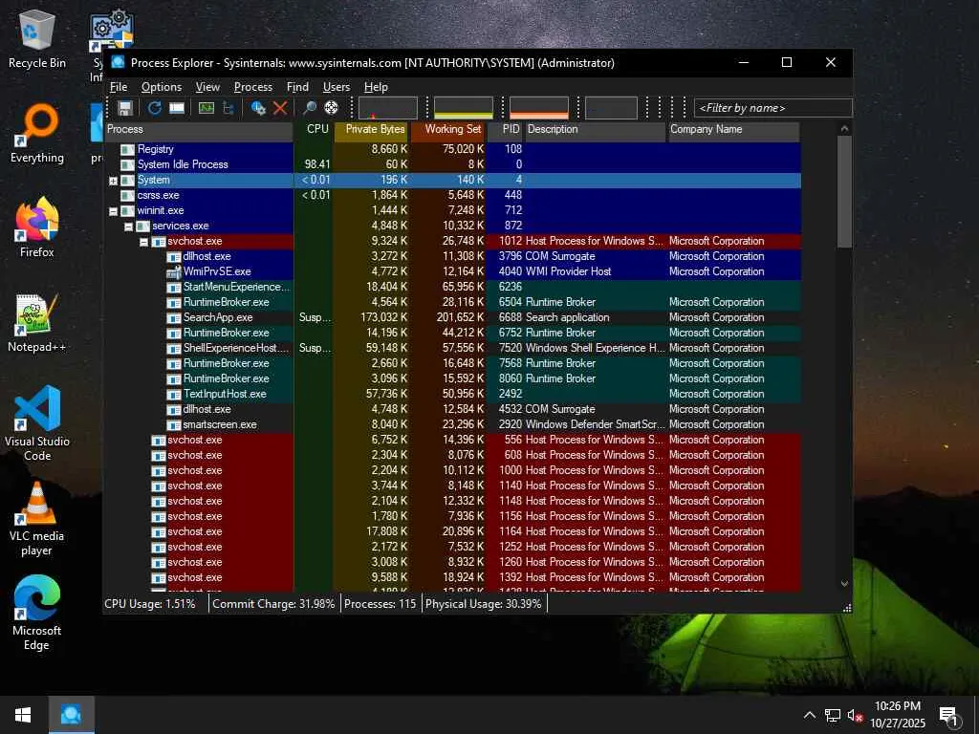Select the ShellExperienceHost process row
This screenshot has height=734, width=979.
(452, 348)
